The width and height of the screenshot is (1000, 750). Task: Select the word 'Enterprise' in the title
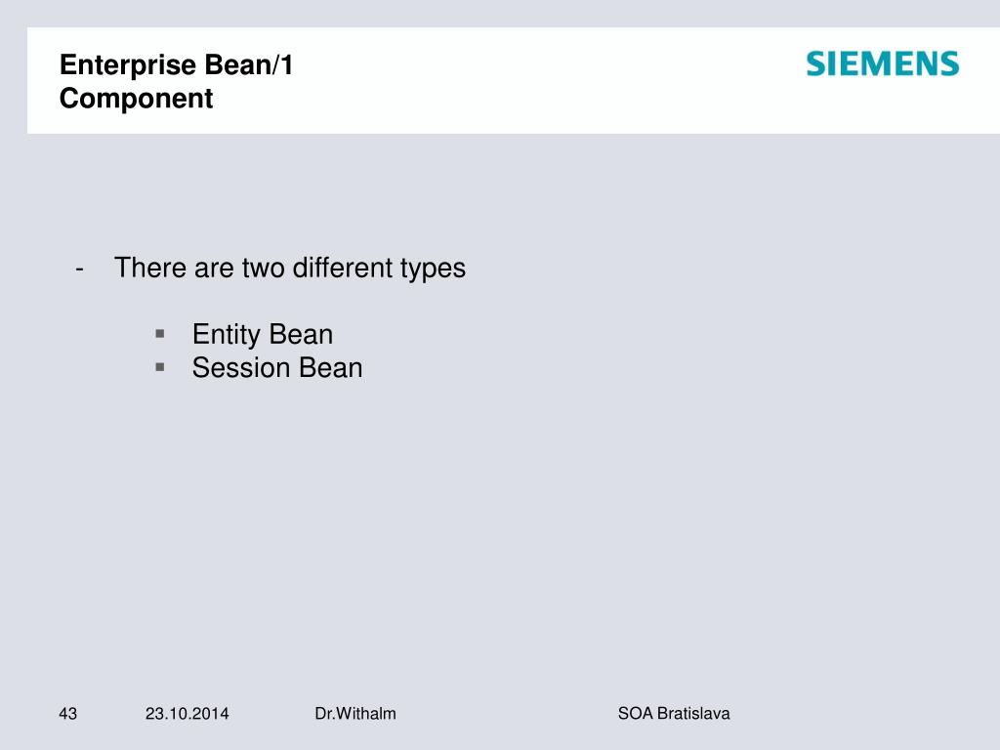(128, 65)
